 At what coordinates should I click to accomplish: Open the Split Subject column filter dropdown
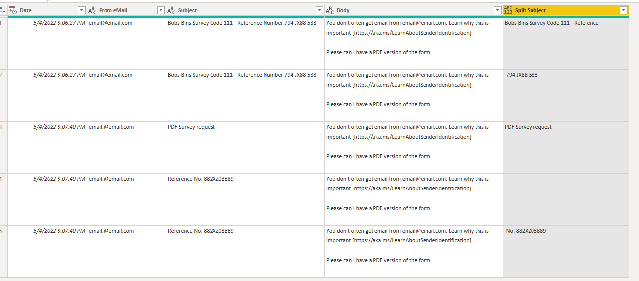(624, 10)
